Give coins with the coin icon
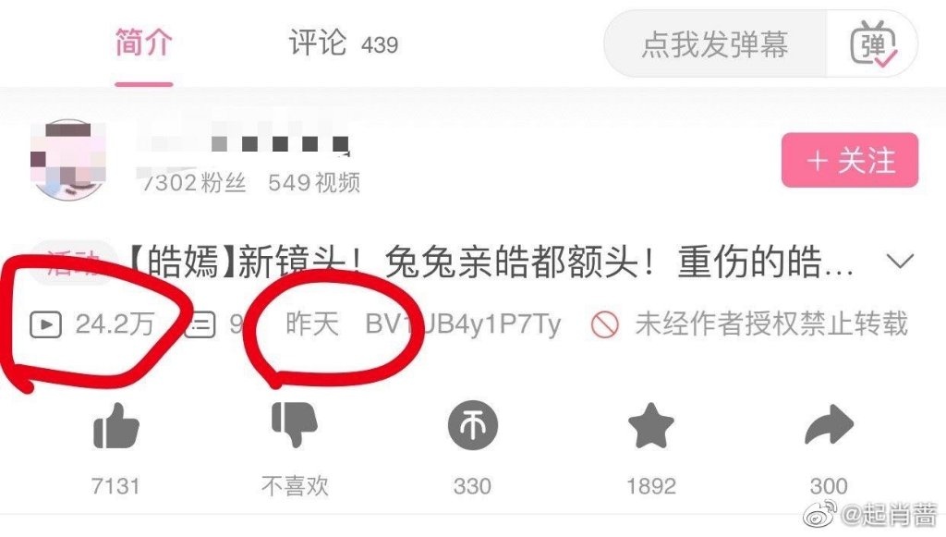This screenshot has width=946, height=537. tap(473, 425)
